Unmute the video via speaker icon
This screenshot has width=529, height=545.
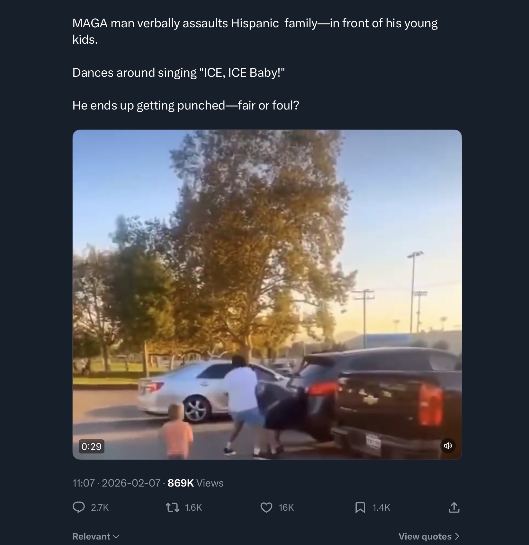448,446
